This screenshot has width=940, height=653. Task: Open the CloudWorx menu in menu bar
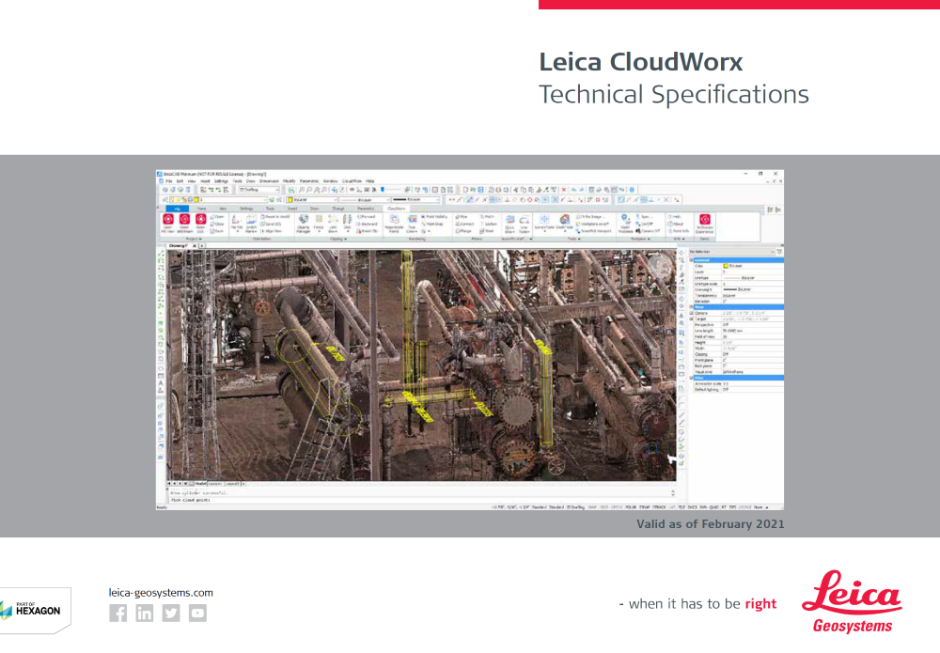[x=352, y=181]
